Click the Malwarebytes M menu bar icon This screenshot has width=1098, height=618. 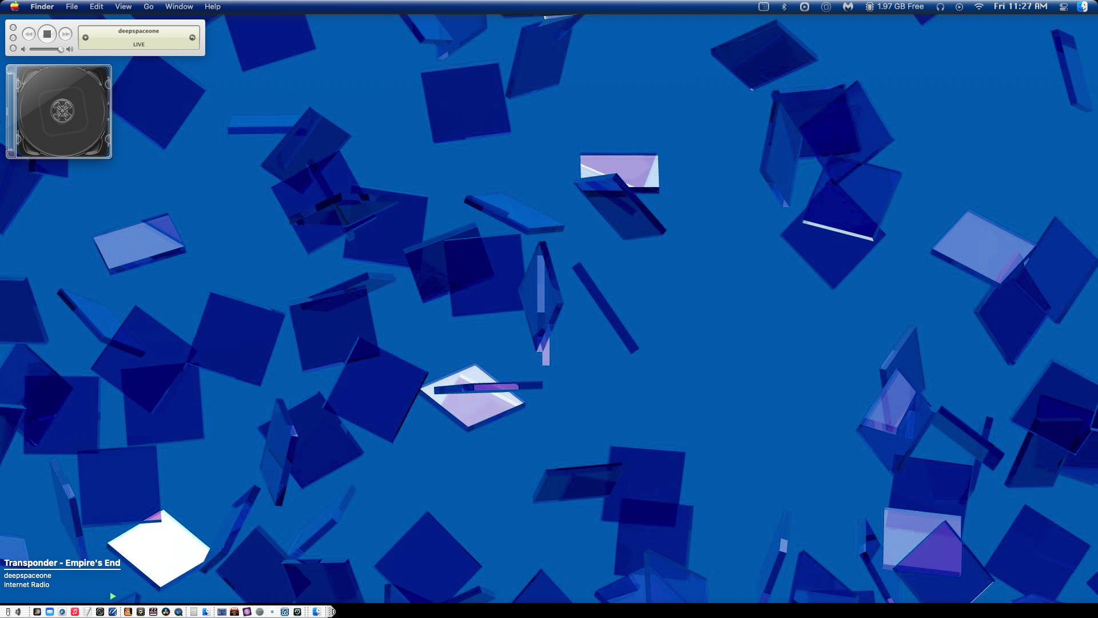(848, 7)
